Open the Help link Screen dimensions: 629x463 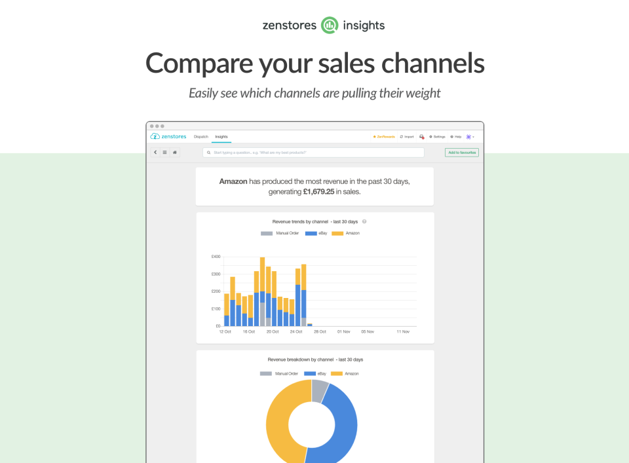[x=456, y=137]
